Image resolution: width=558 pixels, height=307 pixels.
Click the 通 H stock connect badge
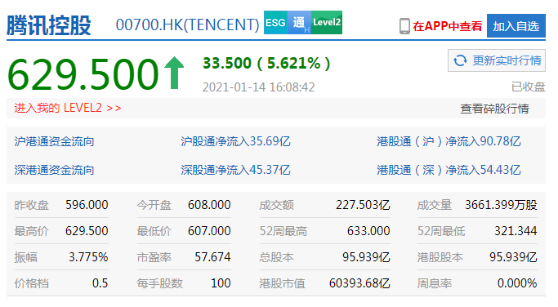[x=299, y=23]
